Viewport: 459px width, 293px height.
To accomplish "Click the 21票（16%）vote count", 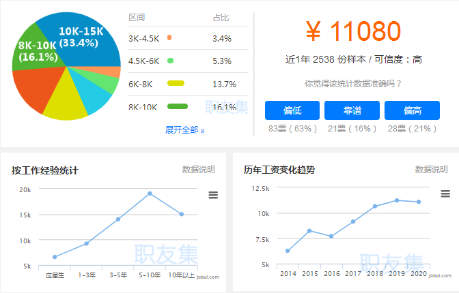I will pyautogui.click(x=352, y=129).
